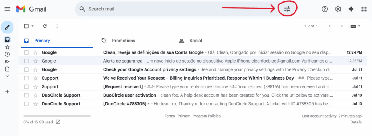Click the Gmail logo
372x136 pixels.
coord(31,9)
